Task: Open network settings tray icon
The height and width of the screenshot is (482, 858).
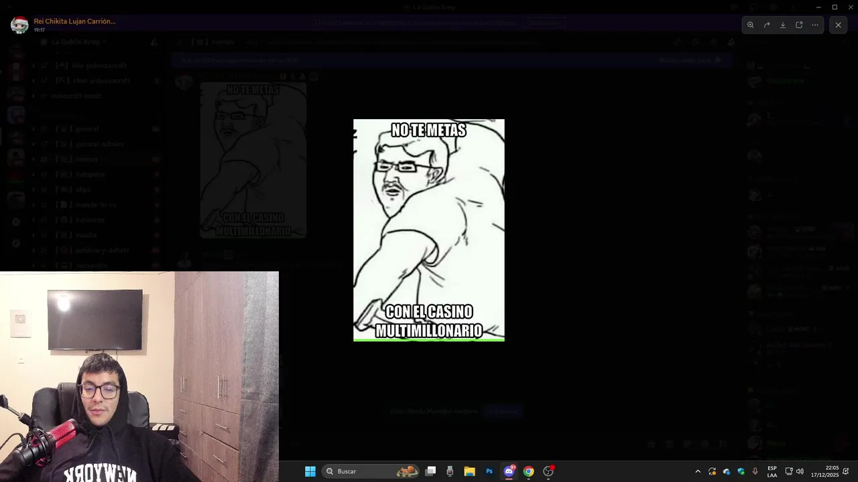Action: pyautogui.click(x=789, y=471)
